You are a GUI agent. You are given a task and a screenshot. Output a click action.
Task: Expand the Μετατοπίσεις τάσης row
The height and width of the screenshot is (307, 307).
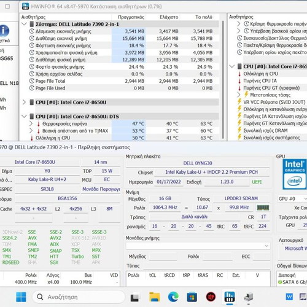click(x=239, y=95)
